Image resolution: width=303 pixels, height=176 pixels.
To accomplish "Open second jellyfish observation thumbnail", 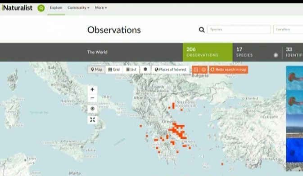I will click(294, 102).
